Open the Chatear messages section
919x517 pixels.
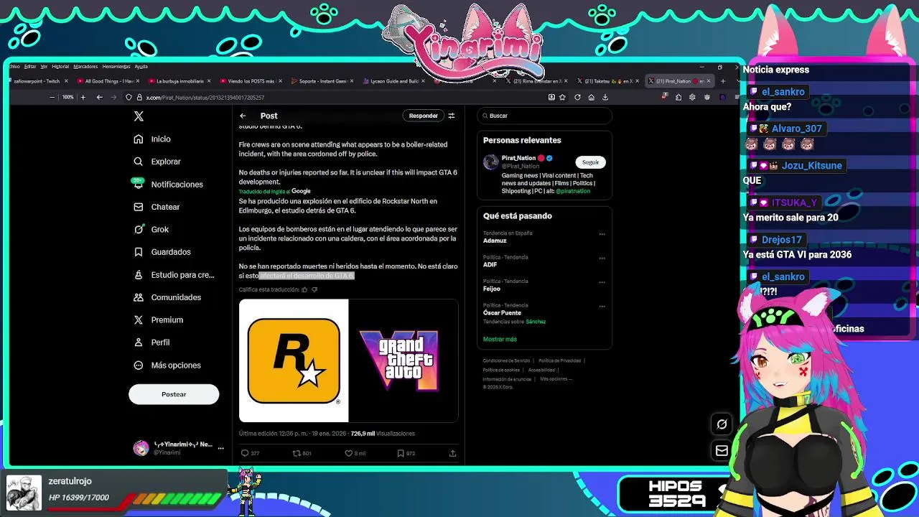pos(157,207)
